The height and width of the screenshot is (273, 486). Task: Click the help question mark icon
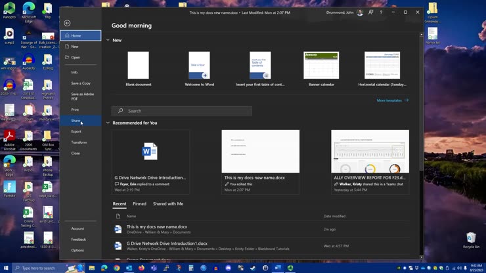[381, 12]
